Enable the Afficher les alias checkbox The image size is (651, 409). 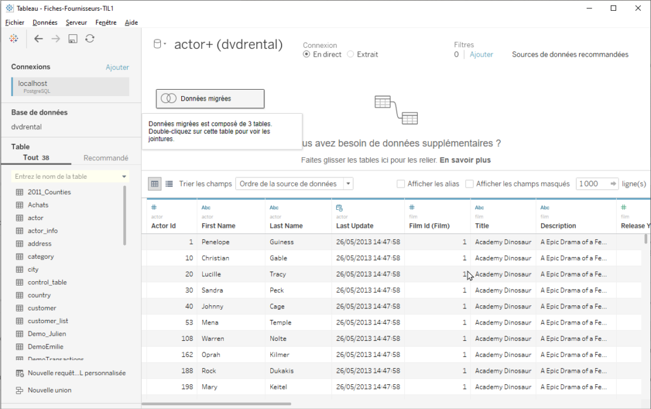click(401, 184)
